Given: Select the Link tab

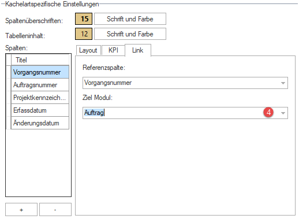Looking at the screenshot, I should (x=138, y=50).
